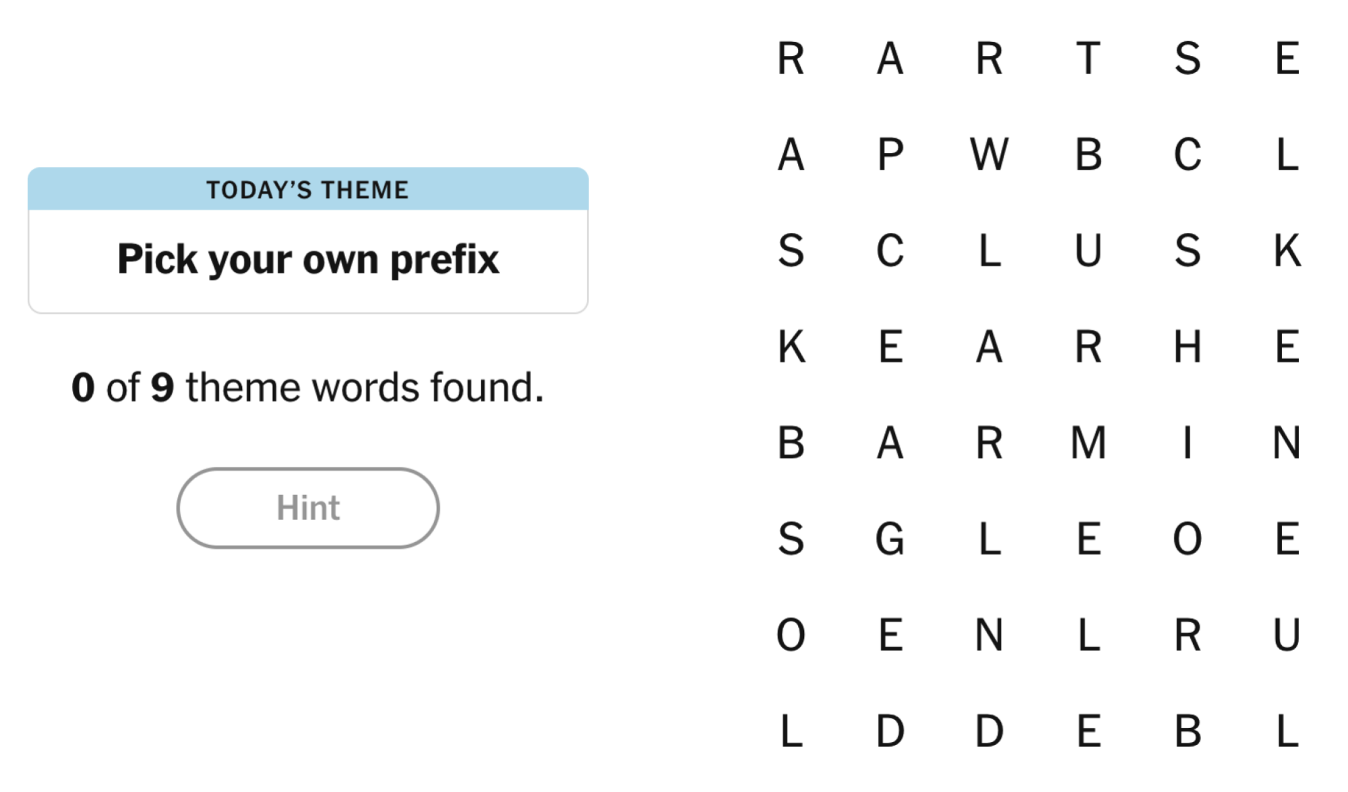Click the Today's Theme header bar

[308, 189]
